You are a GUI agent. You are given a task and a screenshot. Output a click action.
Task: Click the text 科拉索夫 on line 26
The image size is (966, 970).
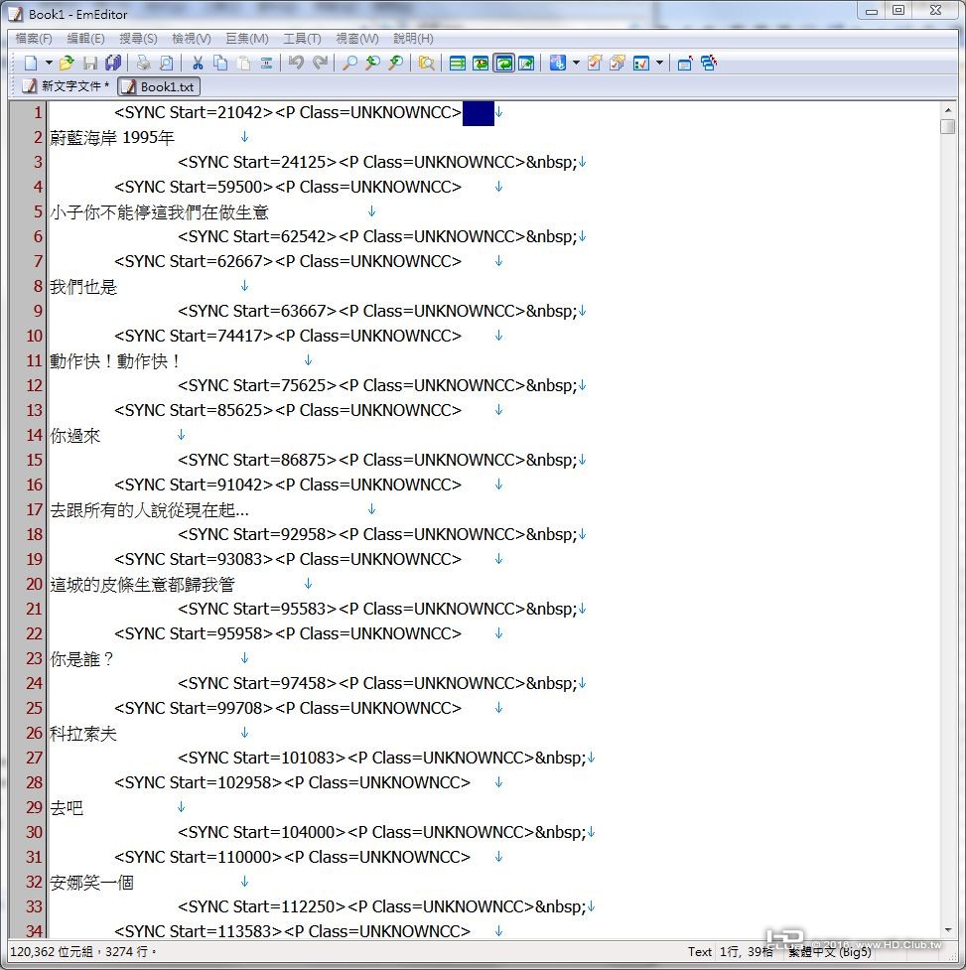click(x=82, y=733)
